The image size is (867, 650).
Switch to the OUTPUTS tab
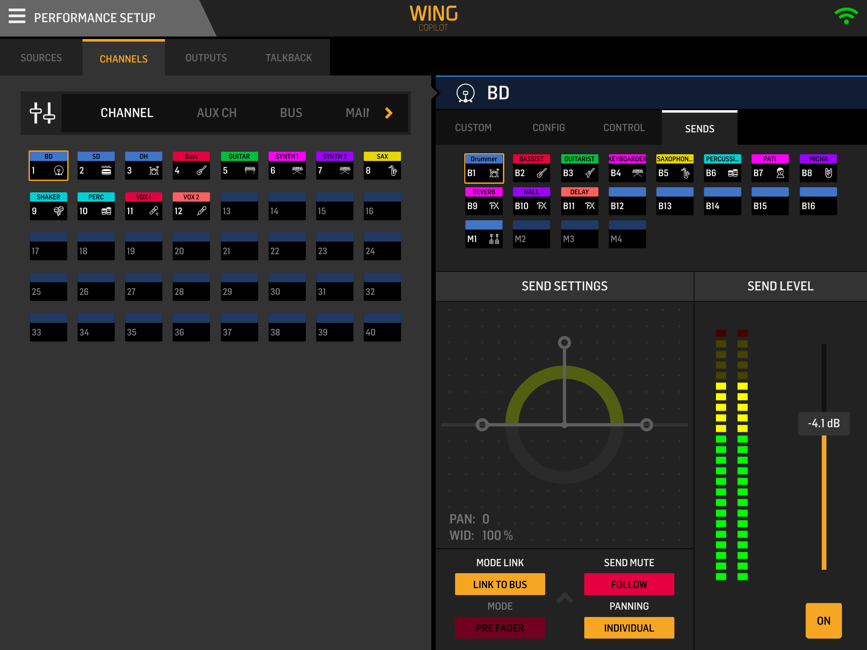(206, 58)
